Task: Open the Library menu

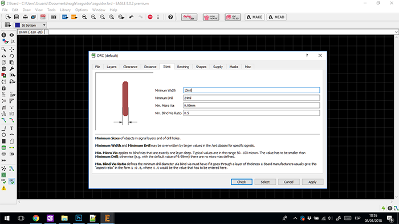Action: click(65, 10)
